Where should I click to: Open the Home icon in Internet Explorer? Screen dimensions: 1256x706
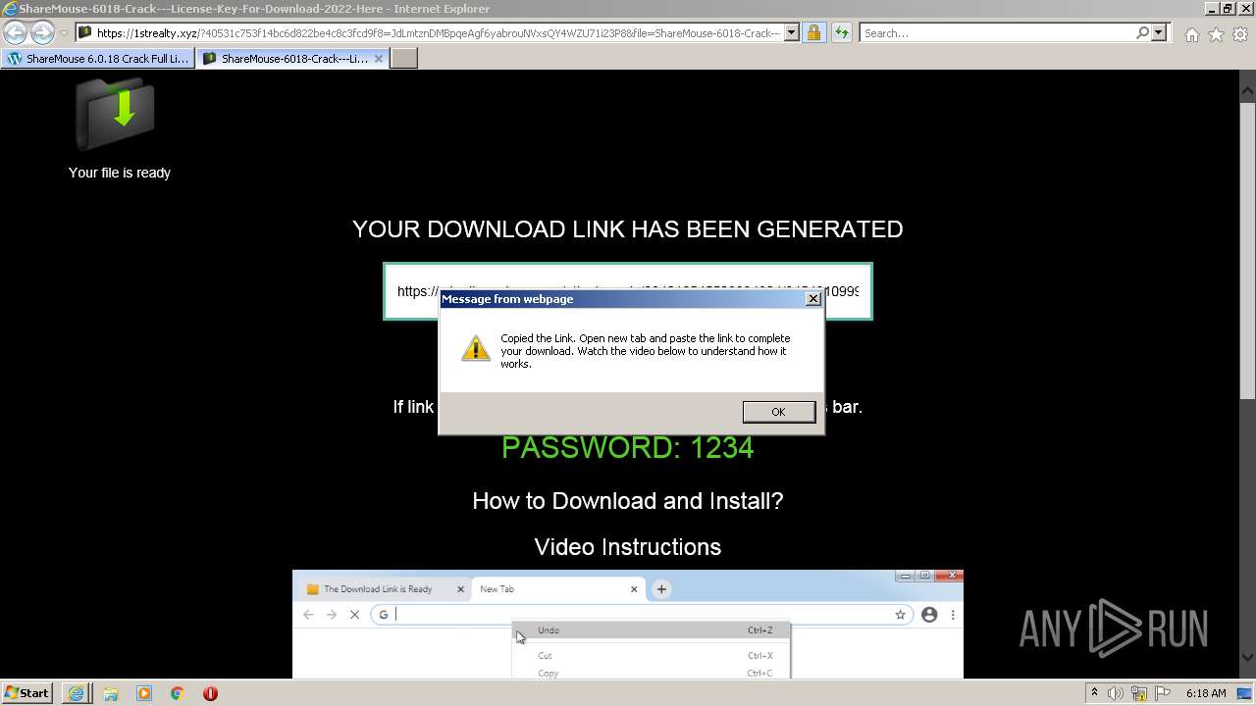click(x=1191, y=34)
